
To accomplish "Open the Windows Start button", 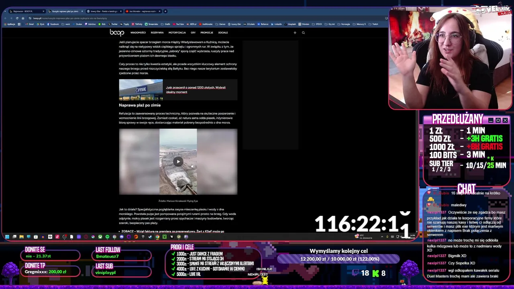I will point(7,237).
